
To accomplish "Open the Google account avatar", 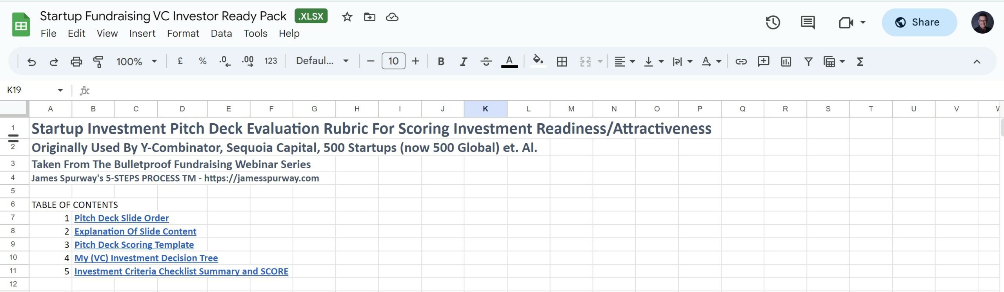I will 982,22.
